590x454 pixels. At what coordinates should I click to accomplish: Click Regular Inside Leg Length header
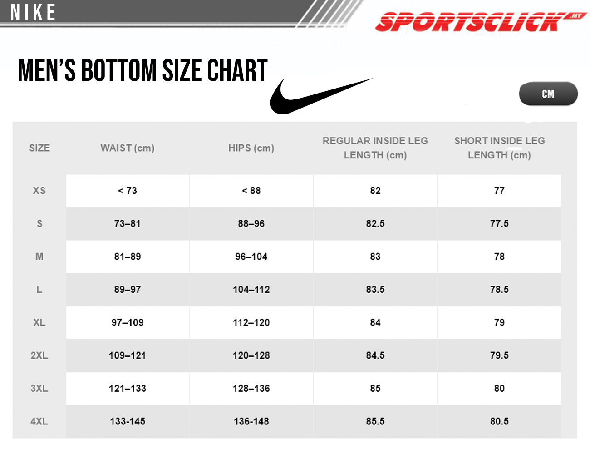pos(375,148)
